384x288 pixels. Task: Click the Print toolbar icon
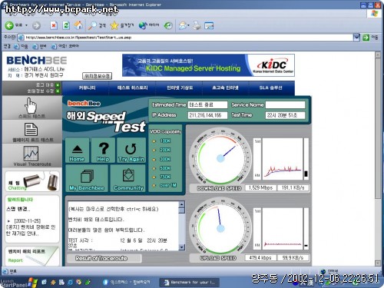pyautogui.click(x=197, y=25)
